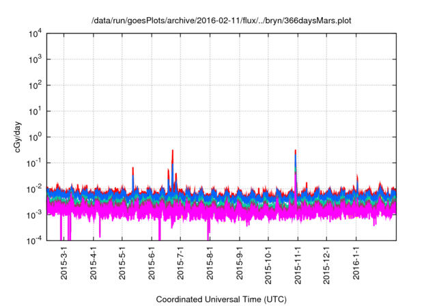Click the 10^-3 y-axis tick label
437x306 pixels.
pyautogui.click(x=35, y=215)
